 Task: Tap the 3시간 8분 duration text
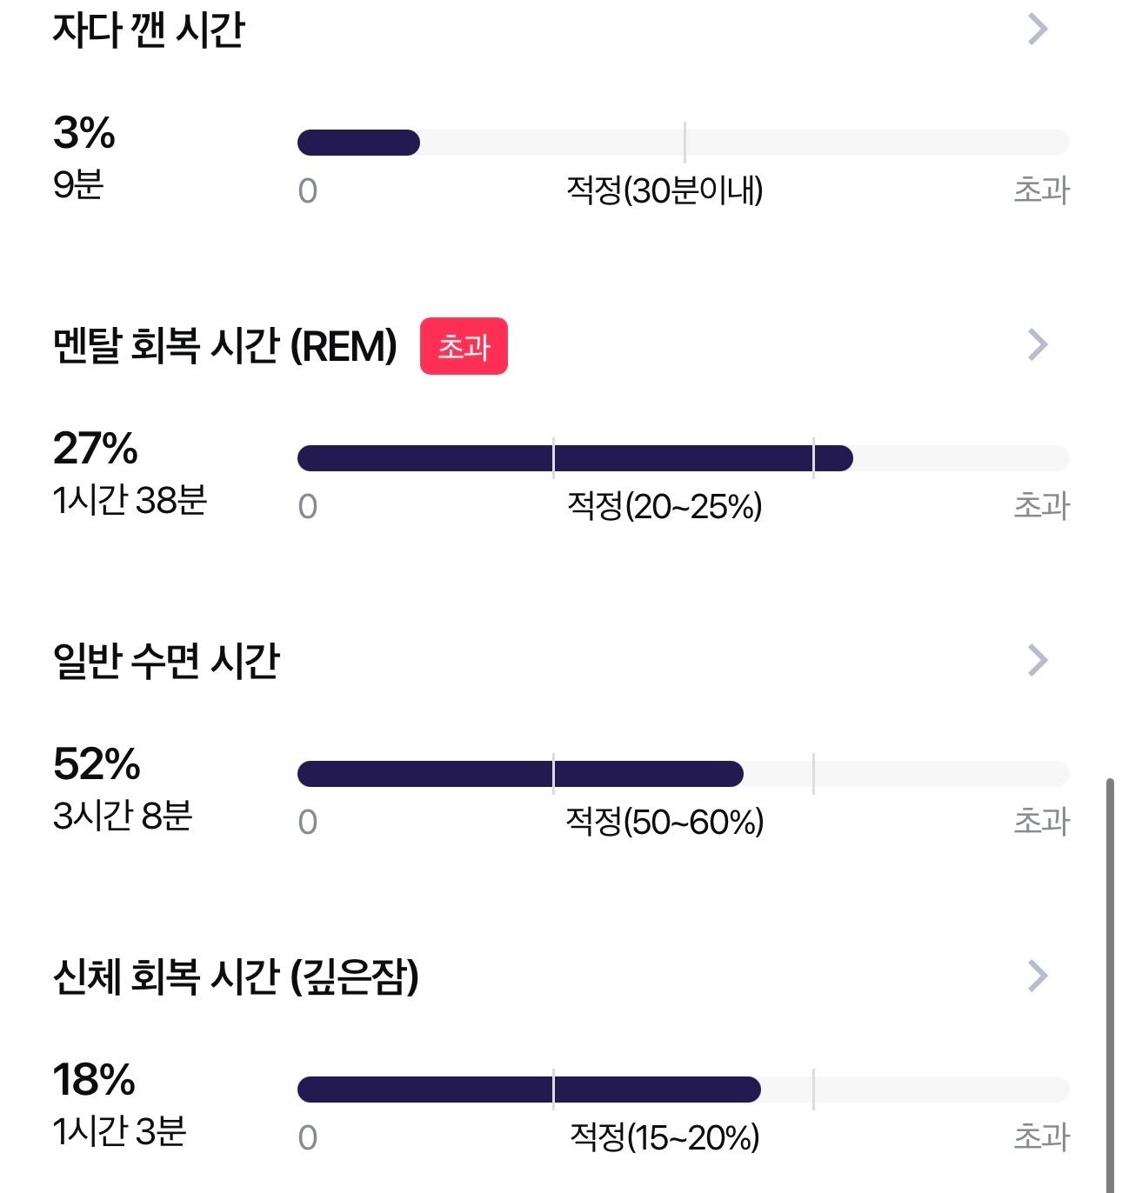pos(123,816)
